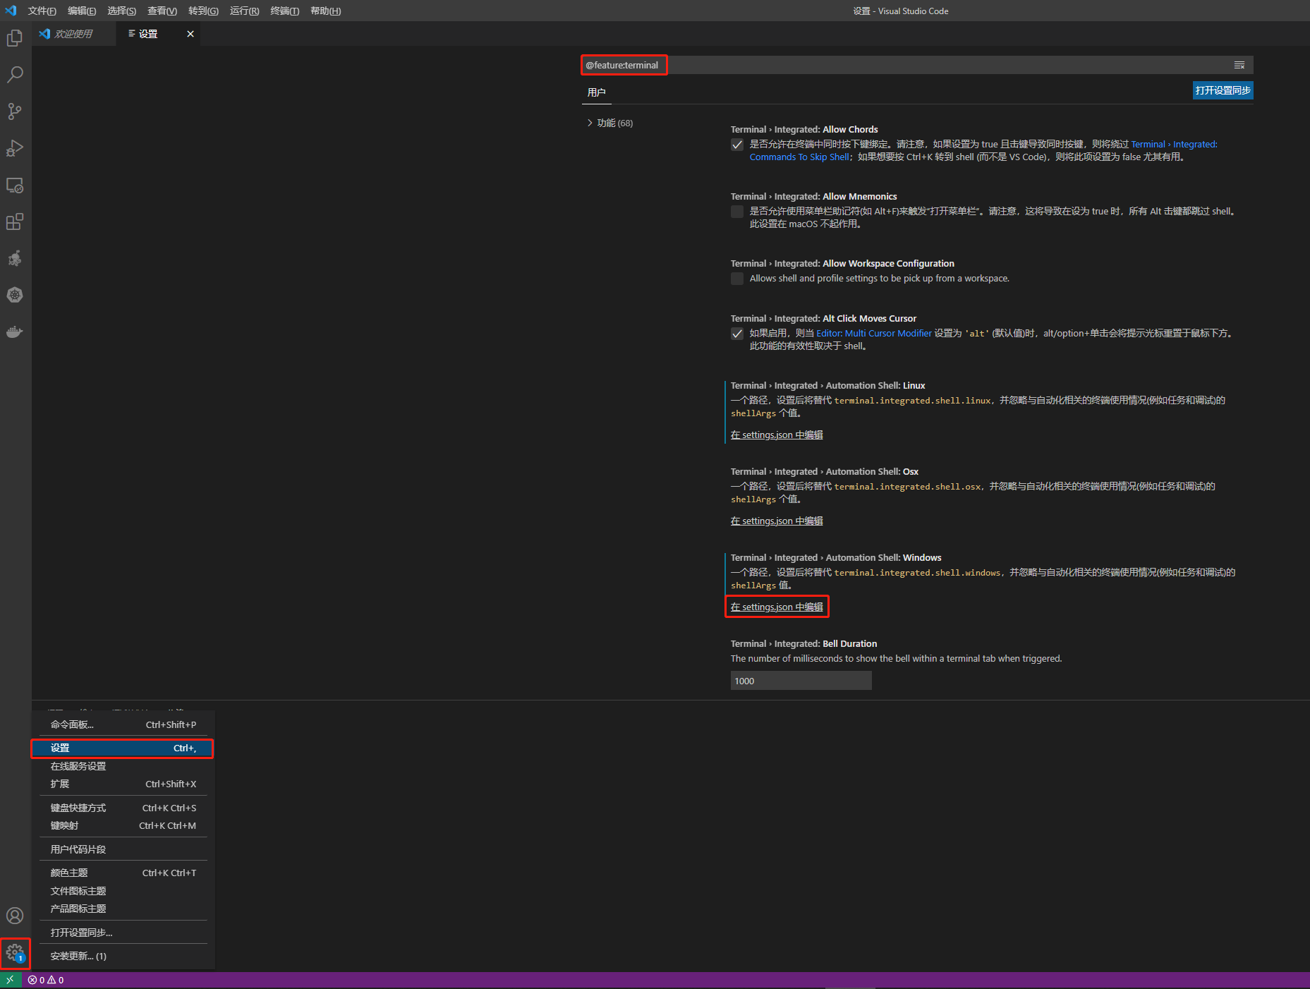The width and height of the screenshot is (1310, 989).
Task: Click the Accounts icon in the activity bar
Action: tap(15, 915)
